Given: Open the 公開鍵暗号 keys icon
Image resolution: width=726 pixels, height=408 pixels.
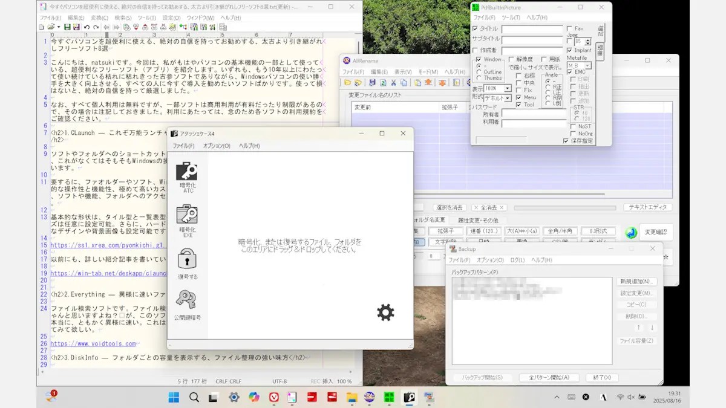Looking at the screenshot, I should (187, 305).
